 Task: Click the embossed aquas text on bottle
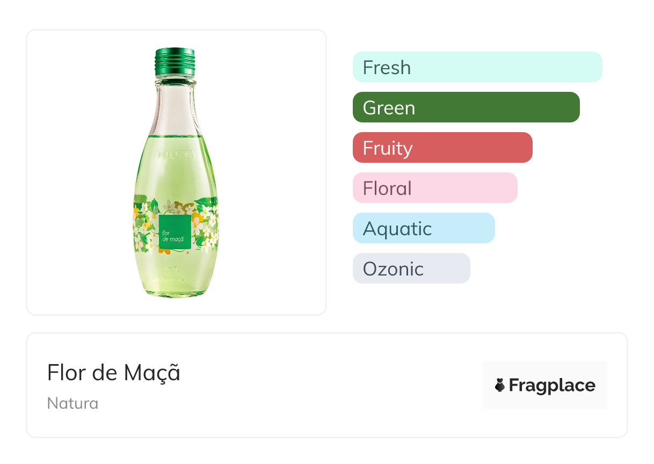pyautogui.click(x=173, y=155)
